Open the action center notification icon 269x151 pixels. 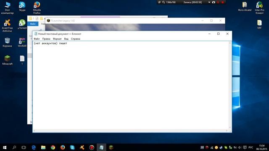[x=245, y=147]
